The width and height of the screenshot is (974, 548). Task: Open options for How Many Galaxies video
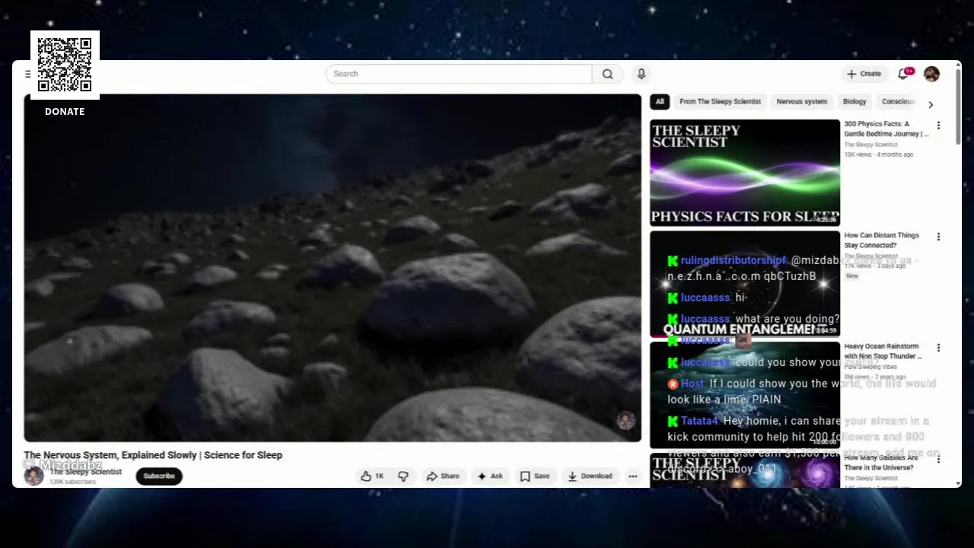coord(938,459)
